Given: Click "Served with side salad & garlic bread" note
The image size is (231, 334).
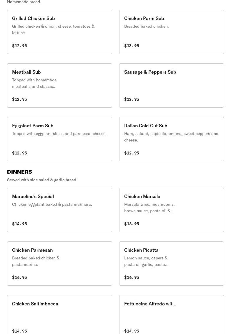Looking at the screenshot, I should point(42,180).
